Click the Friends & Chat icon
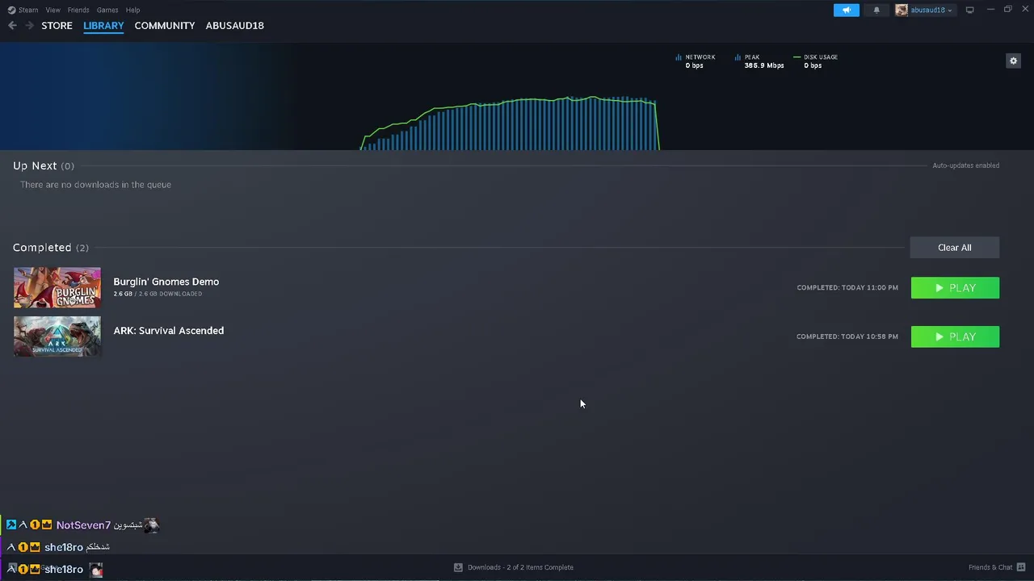Image resolution: width=1034 pixels, height=581 pixels. pyautogui.click(x=1021, y=567)
